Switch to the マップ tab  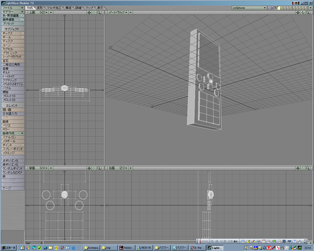click(89, 8)
